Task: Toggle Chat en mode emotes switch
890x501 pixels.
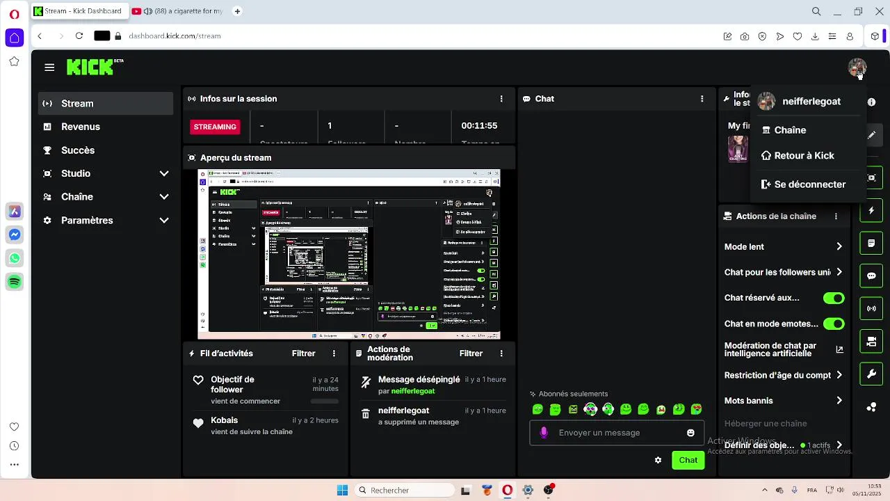Action: (x=834, y=324)
